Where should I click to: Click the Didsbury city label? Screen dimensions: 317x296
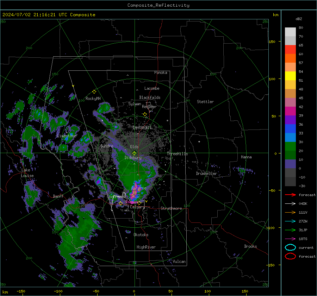click(133, 158)
